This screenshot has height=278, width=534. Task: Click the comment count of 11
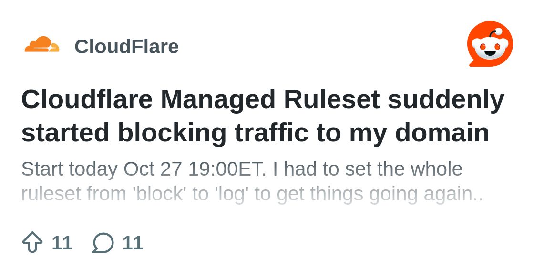(133, 243)
